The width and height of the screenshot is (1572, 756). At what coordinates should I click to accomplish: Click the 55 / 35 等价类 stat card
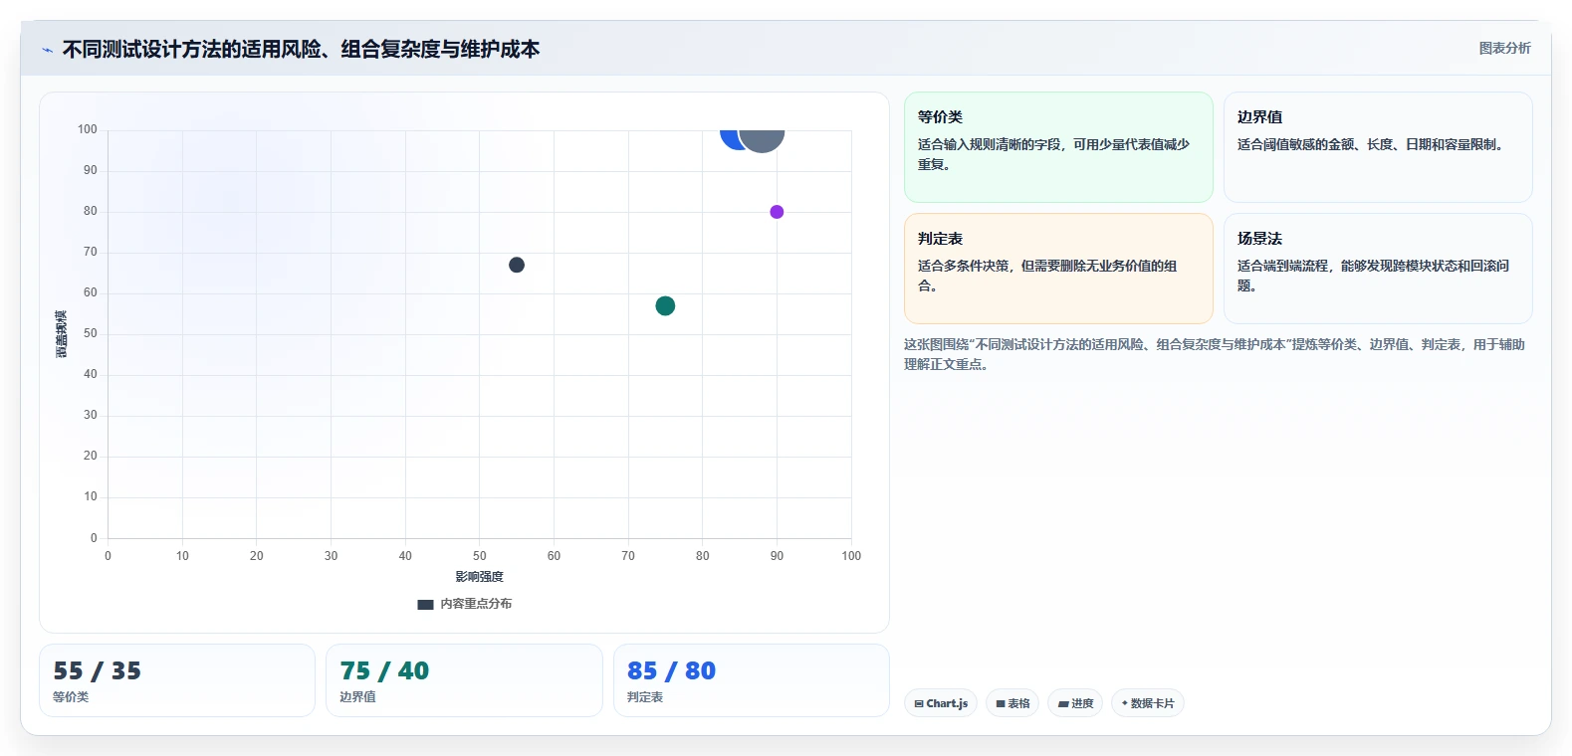click(177, 680)
